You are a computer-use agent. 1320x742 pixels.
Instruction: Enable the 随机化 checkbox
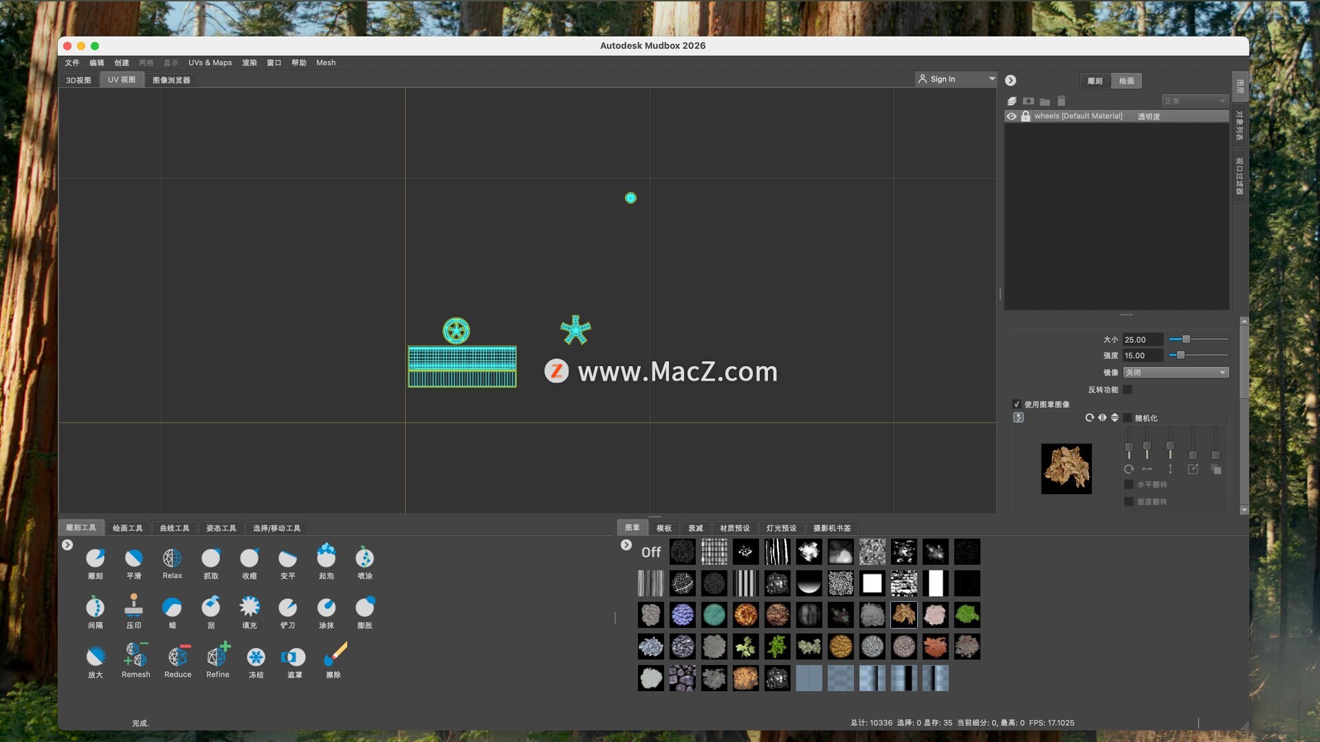tap(1127, 418)
